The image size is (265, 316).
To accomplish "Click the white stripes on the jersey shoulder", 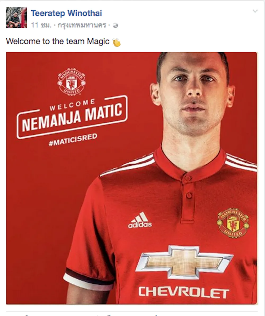I will point(128,165).
